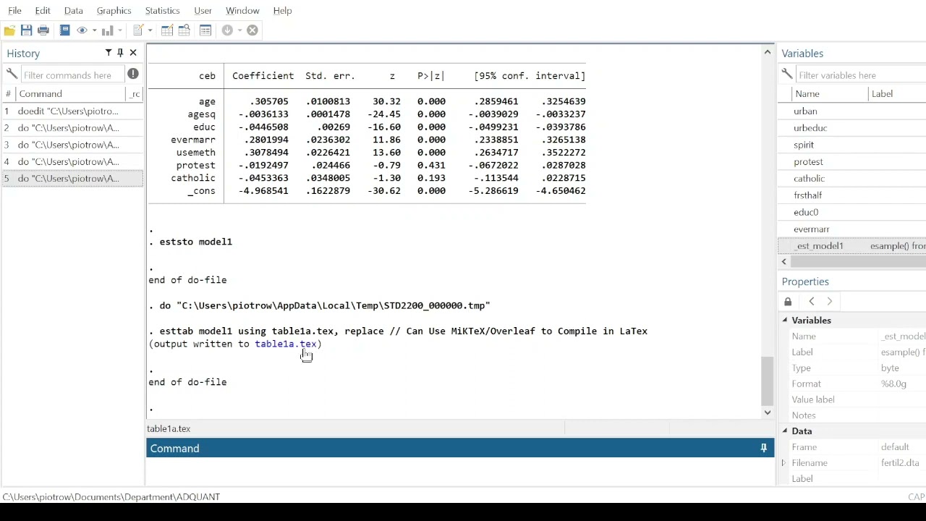Screen dimensions: 926x521
Task: Click the Break stop icon
Action: pos(252,30)
